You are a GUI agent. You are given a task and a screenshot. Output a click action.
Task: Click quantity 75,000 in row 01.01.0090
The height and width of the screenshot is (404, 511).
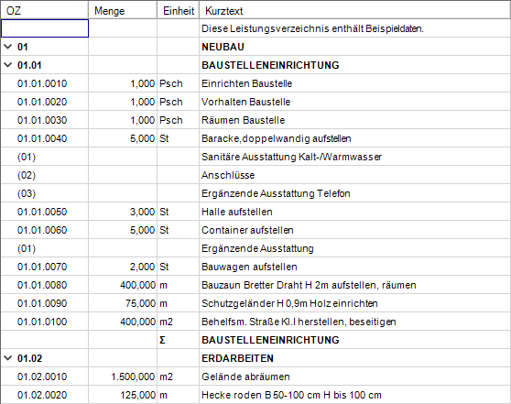[140, 303]
